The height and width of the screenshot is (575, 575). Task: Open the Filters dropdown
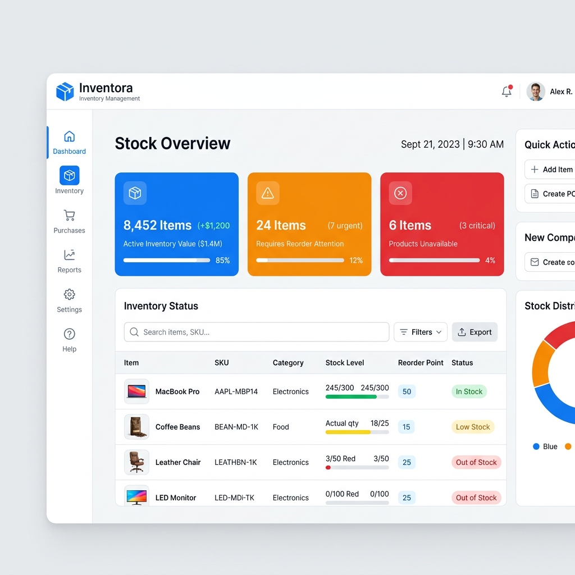[x=420, y=332]
